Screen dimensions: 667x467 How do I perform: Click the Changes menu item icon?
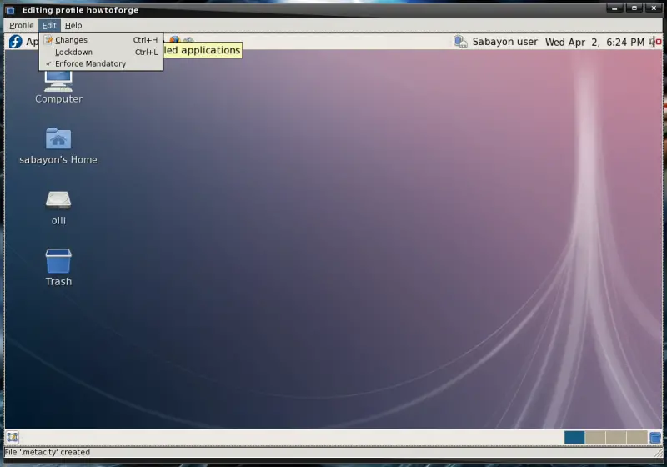point(48,39)
